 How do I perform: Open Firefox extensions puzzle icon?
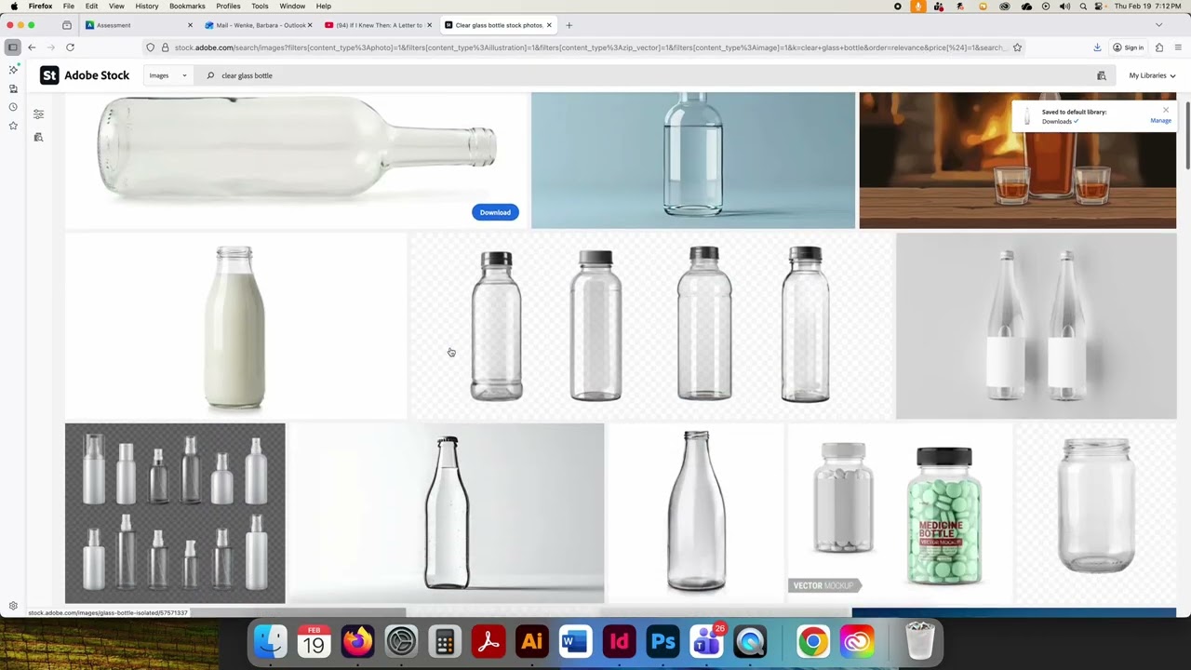1158,47
